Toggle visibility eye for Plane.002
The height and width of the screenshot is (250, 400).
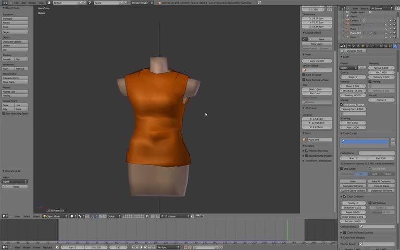click(x=386, y=33)
